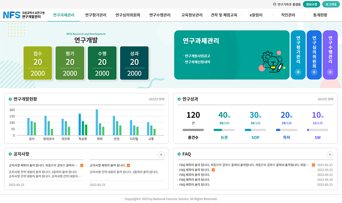Click the 특허 20% progress bar
Viewport: 342px width, 203px height.
(286, 130)
